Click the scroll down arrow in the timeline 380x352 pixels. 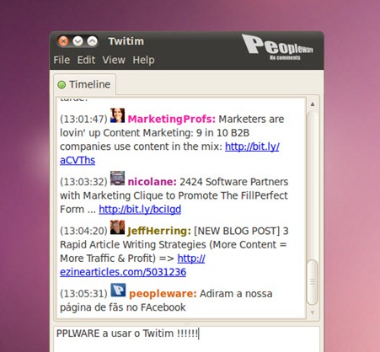313,312
